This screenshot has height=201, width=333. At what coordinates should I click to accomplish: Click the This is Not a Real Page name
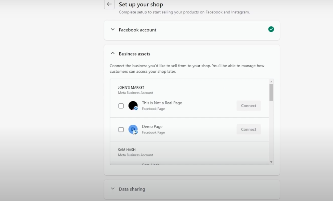(x=162, y=103)
